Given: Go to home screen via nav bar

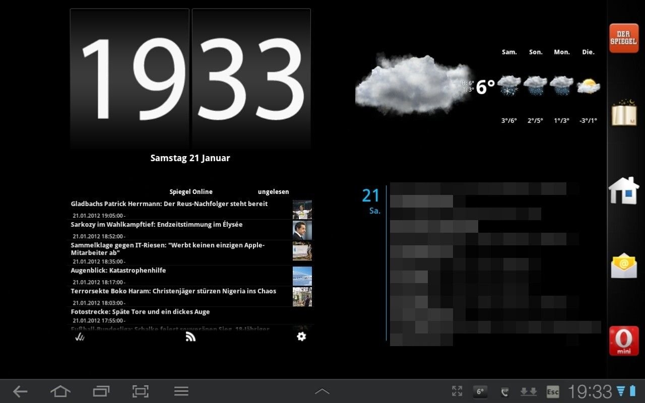Looking at the screenshot, I should 60,391.
